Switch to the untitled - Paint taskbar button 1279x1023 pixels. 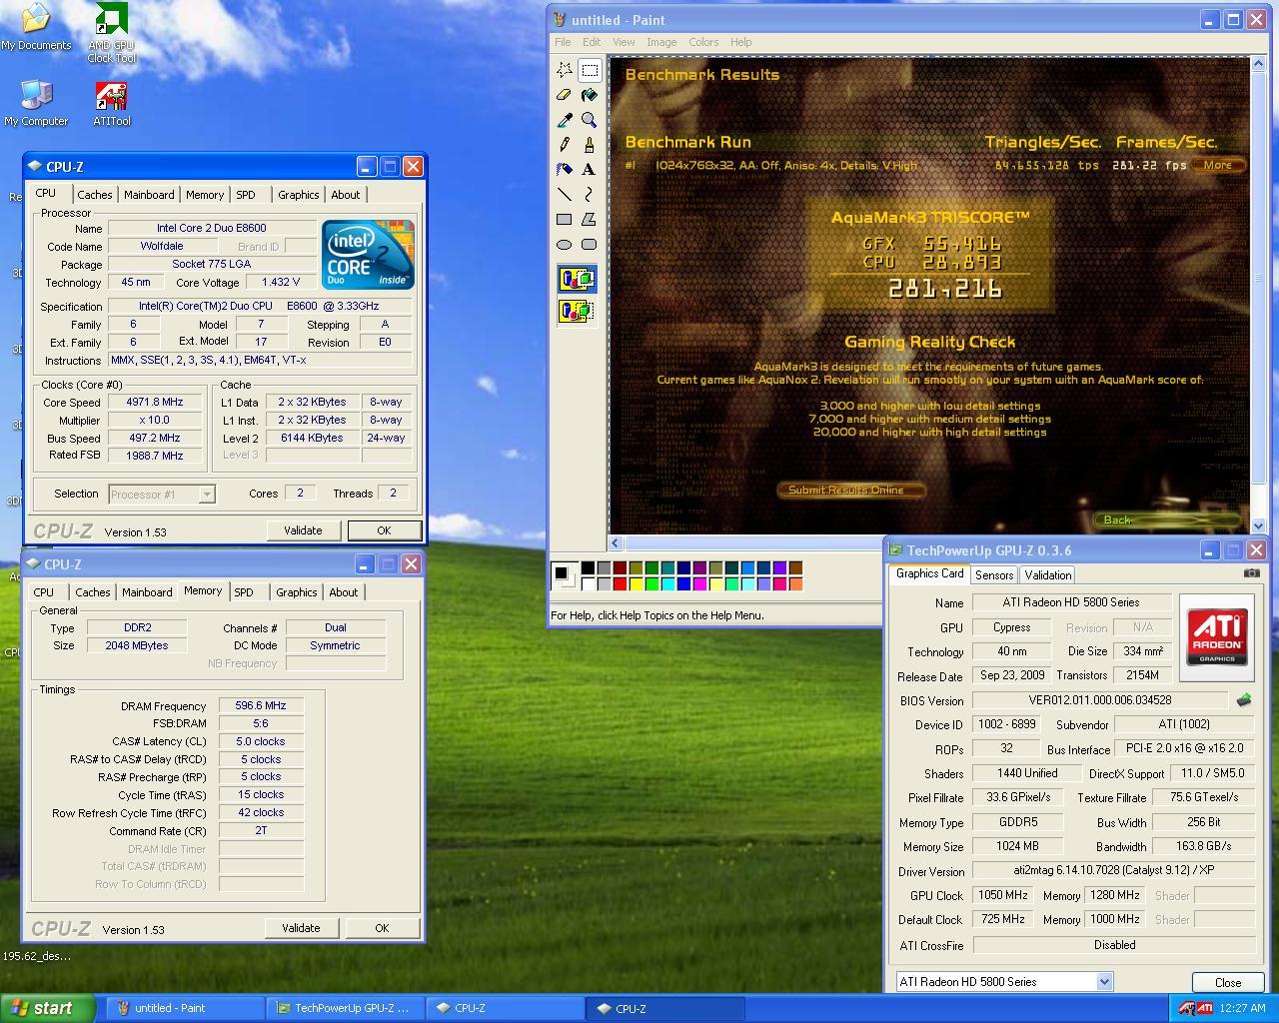tap(184, 1008)
